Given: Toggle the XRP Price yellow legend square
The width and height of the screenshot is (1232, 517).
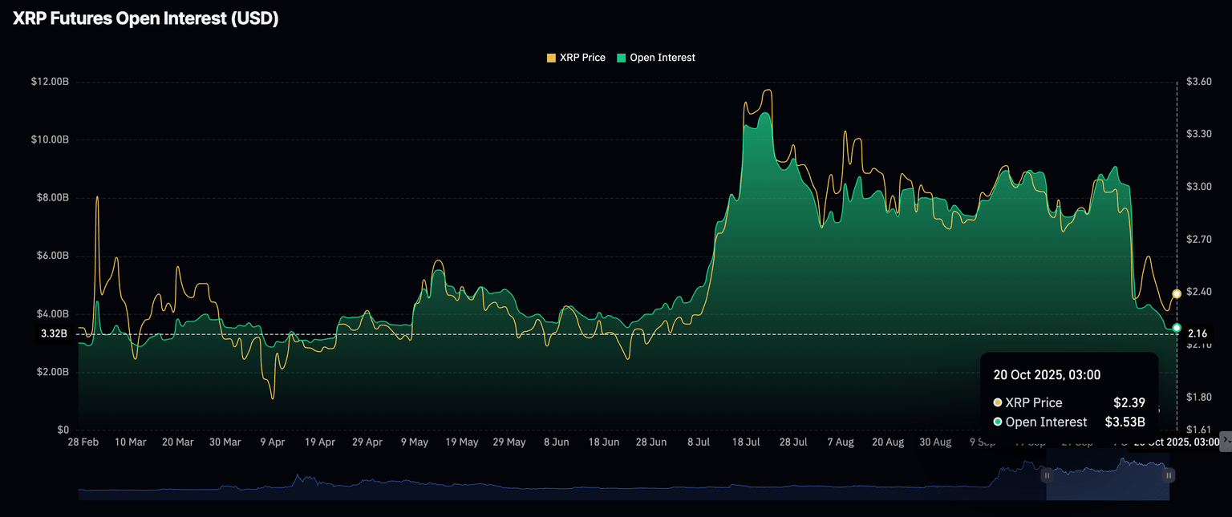Looking at the screenshot, I should pos(551,58).
